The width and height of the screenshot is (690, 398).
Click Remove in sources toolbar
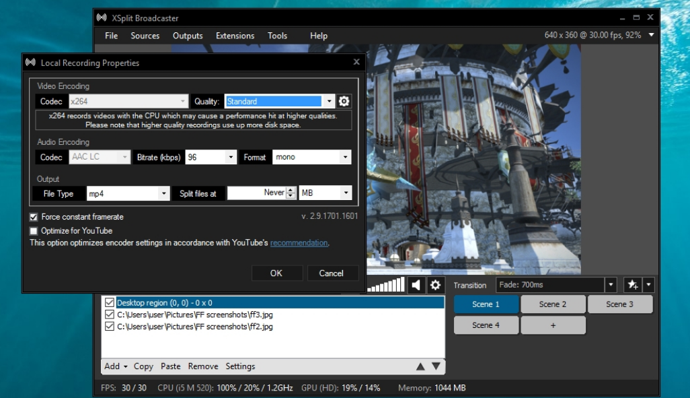point(203,366)
